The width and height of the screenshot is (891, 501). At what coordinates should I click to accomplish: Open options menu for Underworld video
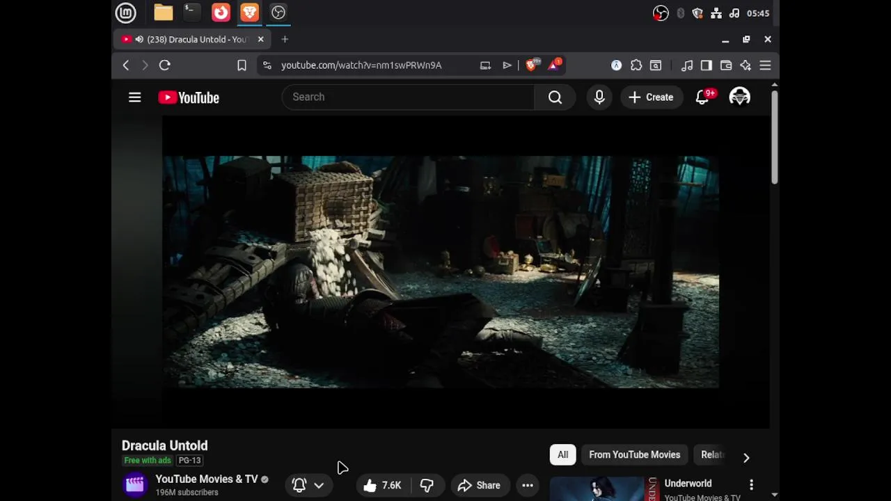click(x=751, y=484)
